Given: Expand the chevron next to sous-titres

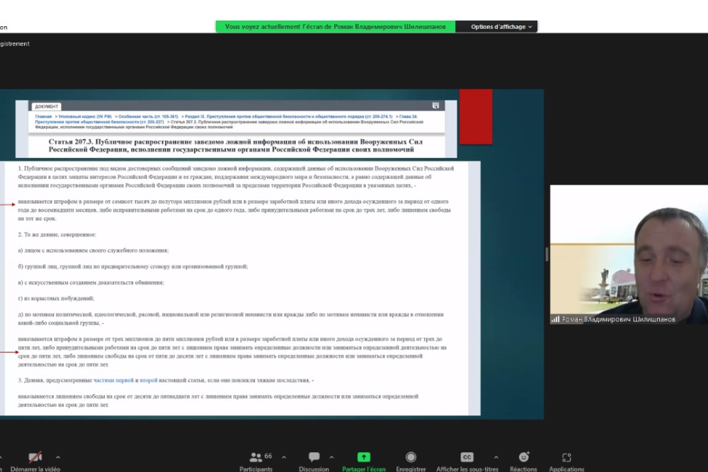Looking at the screenshot, I should (496, 457).
